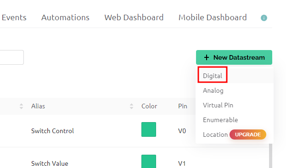Click the sort arrows right of Alias
Image resolution: width=286 pixels, height=168 pixels.
point(131,106)
